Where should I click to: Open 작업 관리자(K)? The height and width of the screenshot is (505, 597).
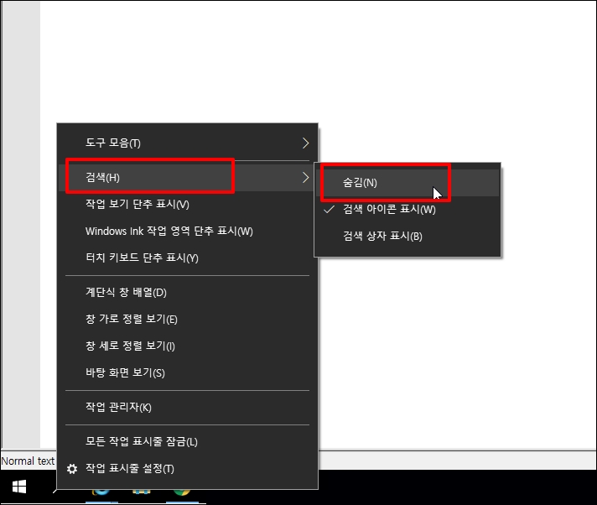pyautogui.click(x=187, y=408)
